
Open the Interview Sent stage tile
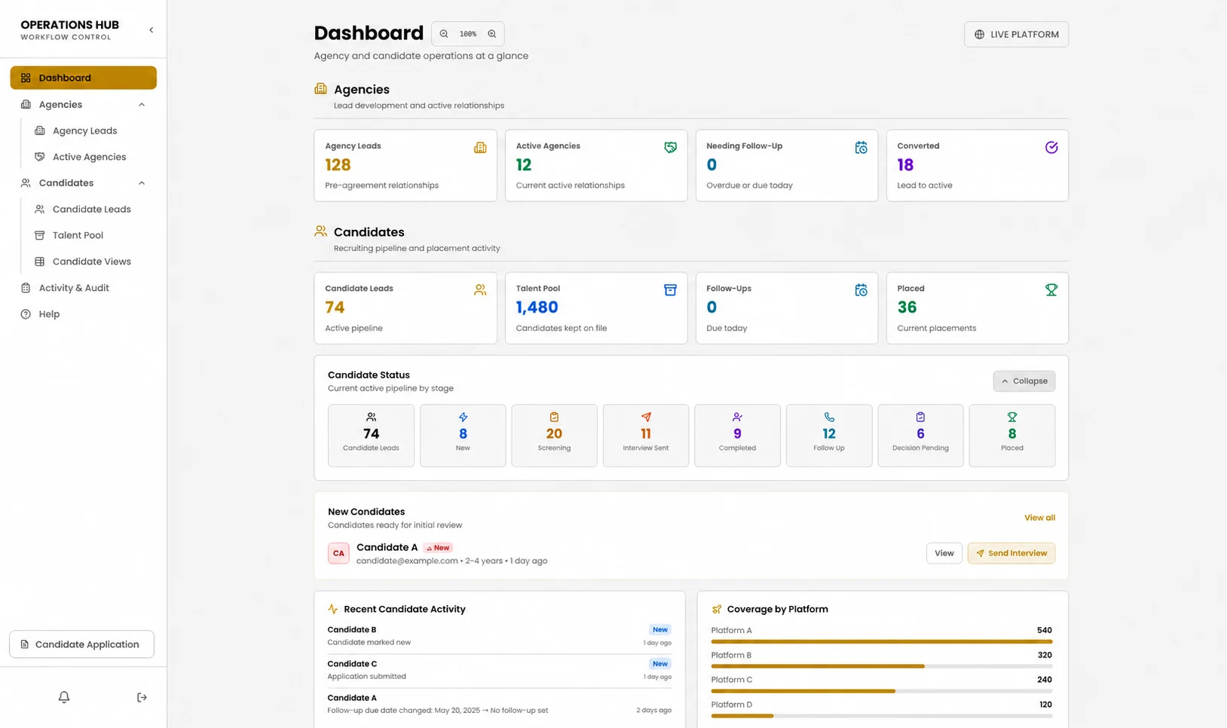646,436
